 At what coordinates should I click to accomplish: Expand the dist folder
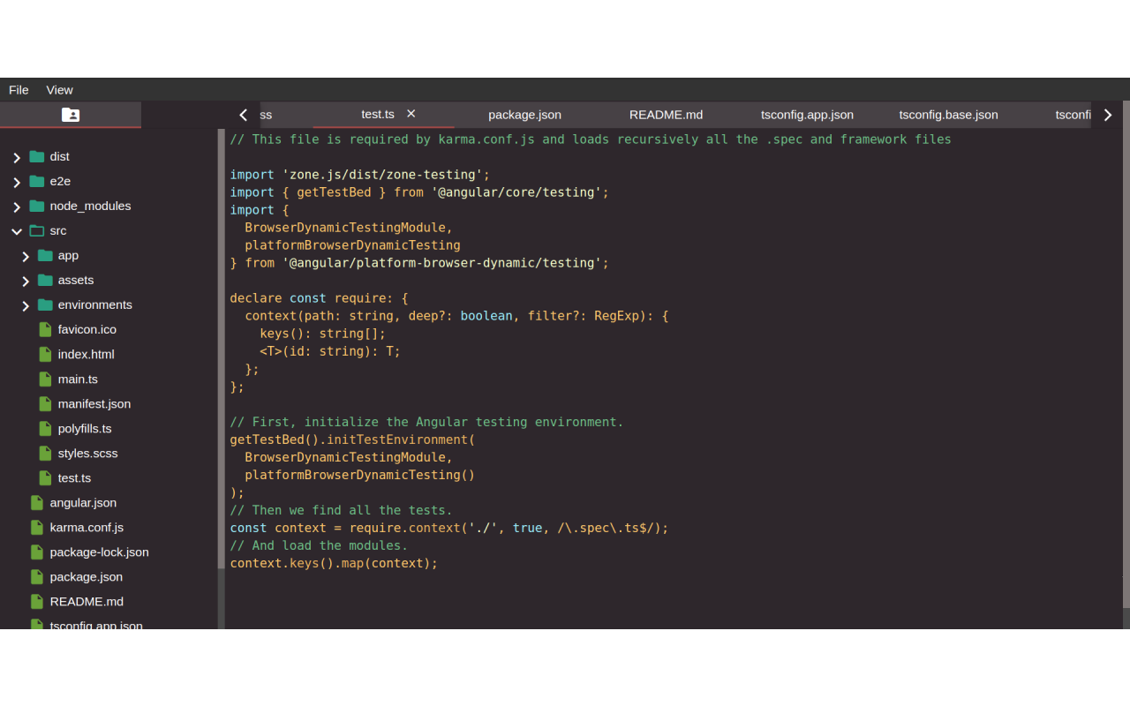[x=16, y=156]
